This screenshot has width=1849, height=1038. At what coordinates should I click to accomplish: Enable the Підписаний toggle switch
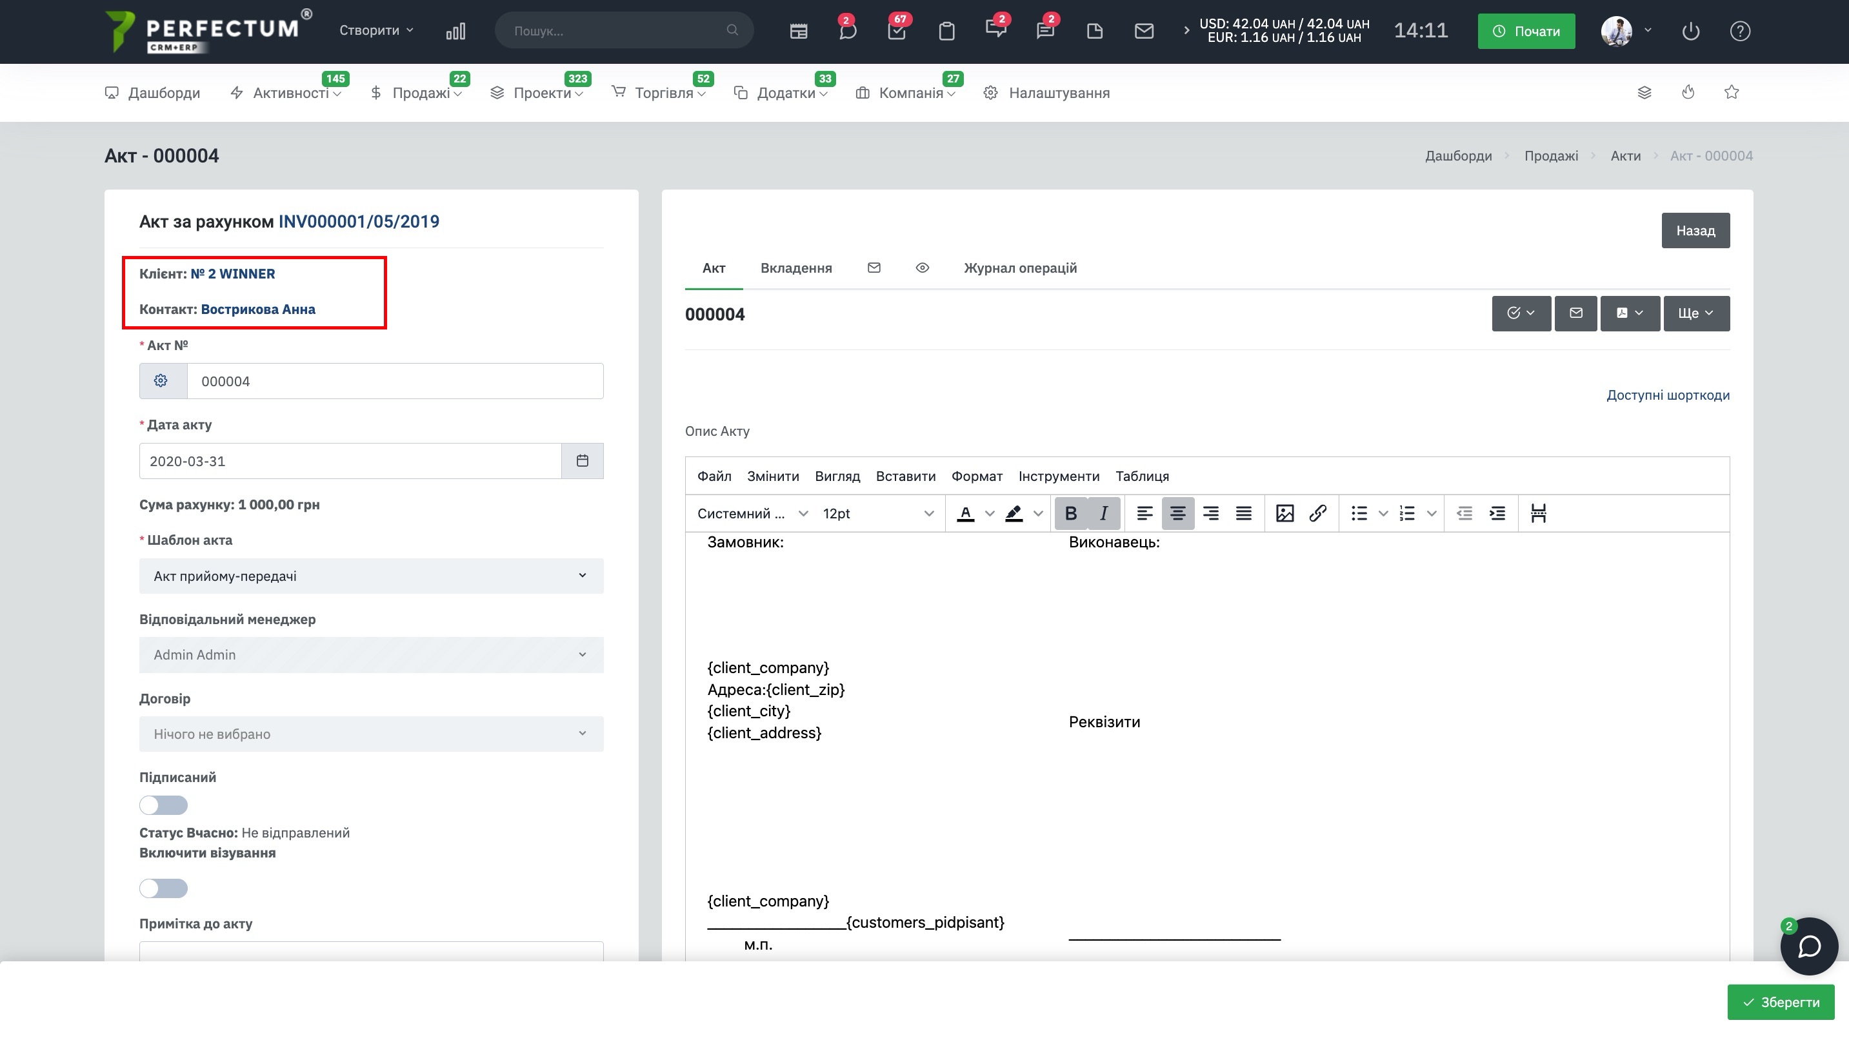click(x=164, y=805)
